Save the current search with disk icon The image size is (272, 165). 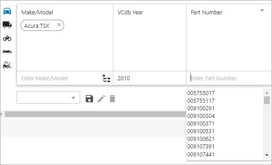click(89, 99)
